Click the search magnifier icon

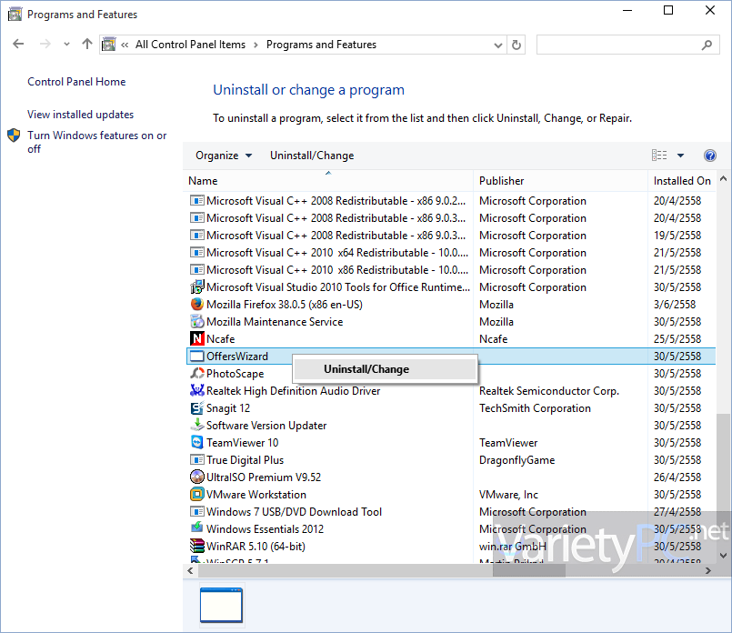pyautogui.click(x=707, y=45)
